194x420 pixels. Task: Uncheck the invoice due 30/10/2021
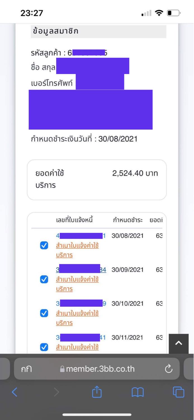44,313
